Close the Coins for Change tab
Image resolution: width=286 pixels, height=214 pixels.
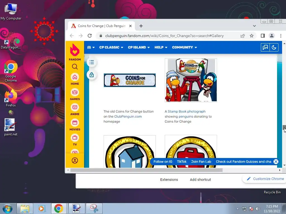coord(130,26)
